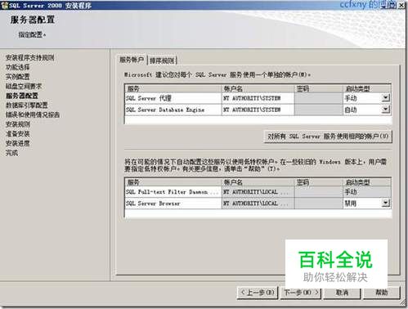Click the SQL Server setup title bar icon
The width and height of the screenshot is (408, 309).
(4, 5)
